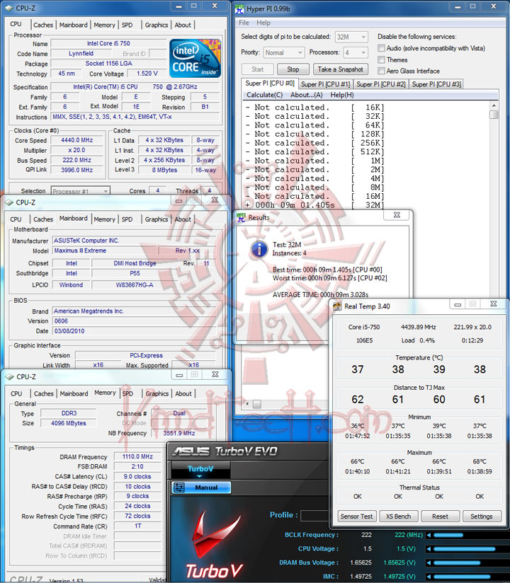Click the Mainboard CPU-Z window title icon
Screen dimensions: 510x583
[8, 202]
